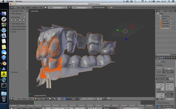Open the File menu
This screenshot has width=176, height=109.
click(x=18, y=7)
